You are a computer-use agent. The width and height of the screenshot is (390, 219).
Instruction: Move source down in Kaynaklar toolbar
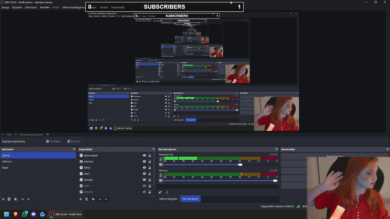[x=106, y=199]
